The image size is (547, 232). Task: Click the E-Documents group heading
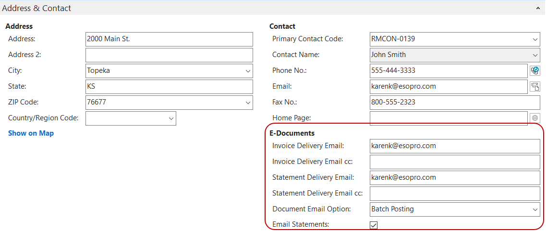point(292,133)
